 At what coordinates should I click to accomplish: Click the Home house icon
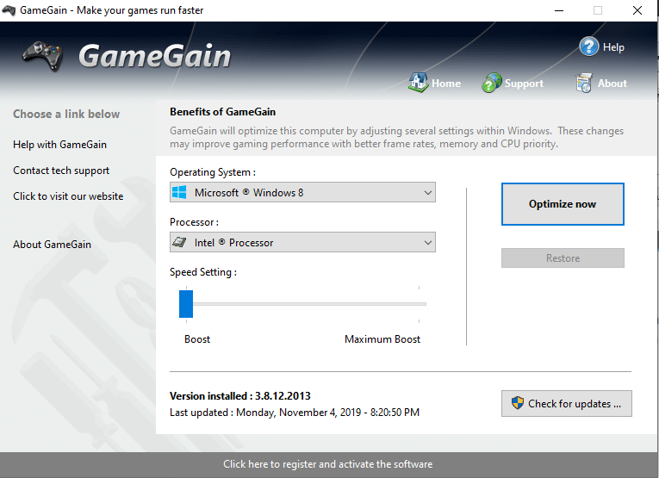click(418, 83)
